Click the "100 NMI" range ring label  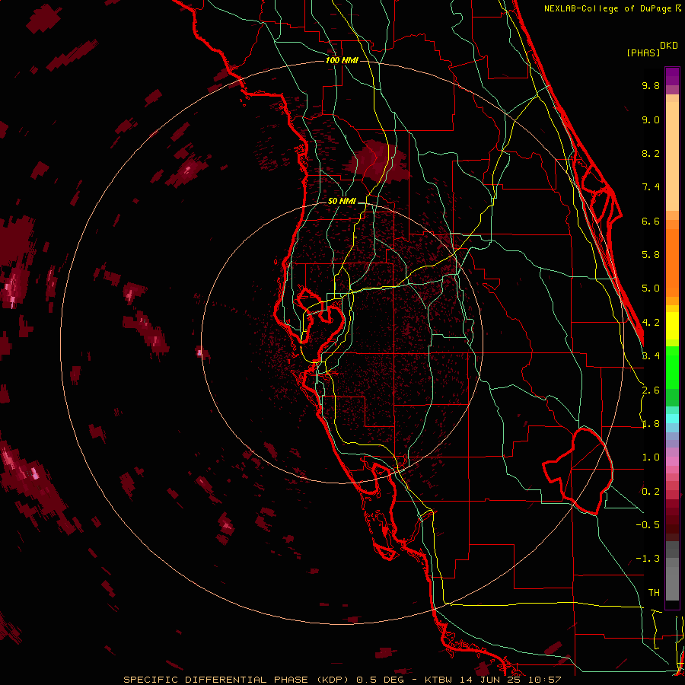click(342, 60)
